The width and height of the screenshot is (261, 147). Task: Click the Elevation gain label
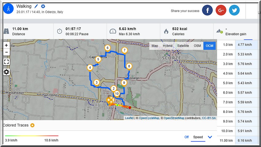click(x=236, y=34)
